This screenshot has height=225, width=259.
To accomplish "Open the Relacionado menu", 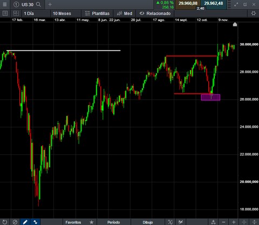I will (155, 13).
